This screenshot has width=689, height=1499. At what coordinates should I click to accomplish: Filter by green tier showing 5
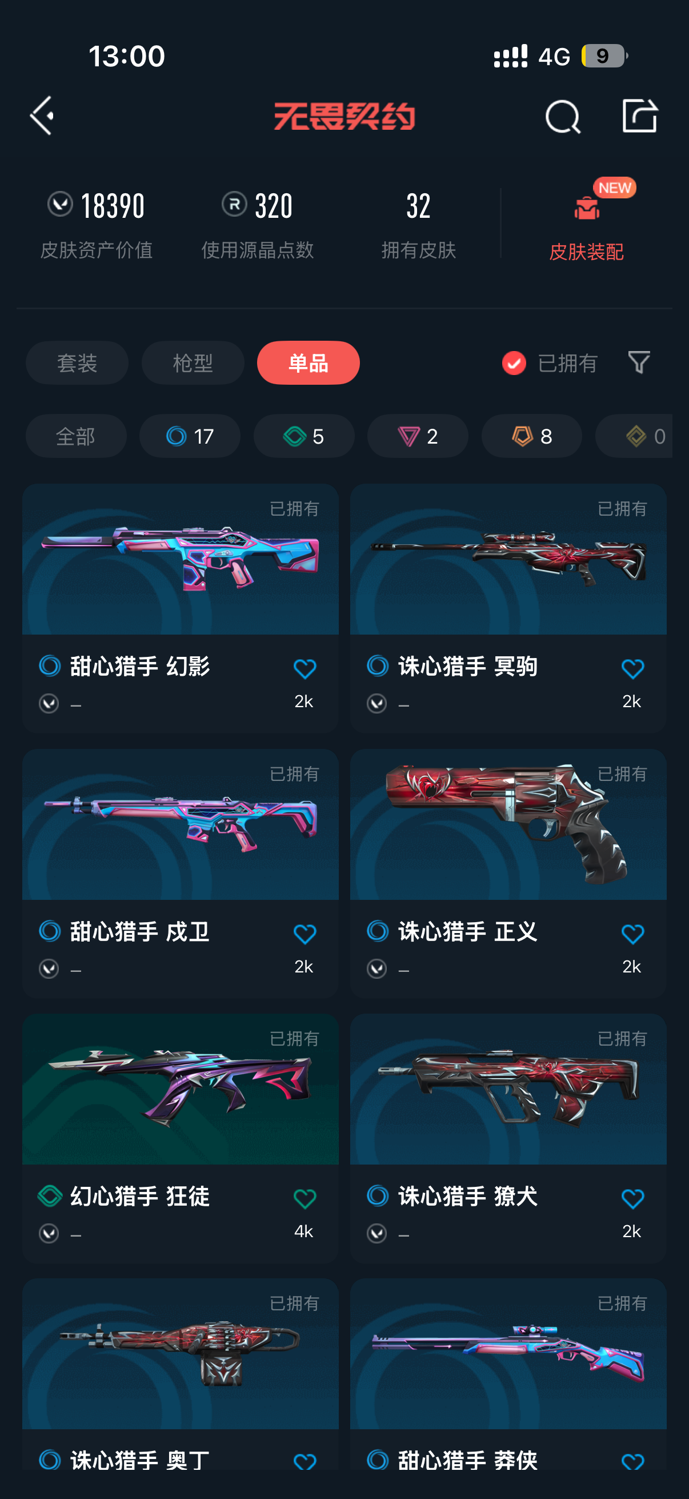[303, 436]
